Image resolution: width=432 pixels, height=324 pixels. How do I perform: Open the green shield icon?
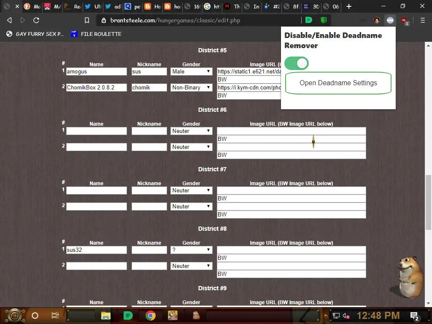click(324, 20)
